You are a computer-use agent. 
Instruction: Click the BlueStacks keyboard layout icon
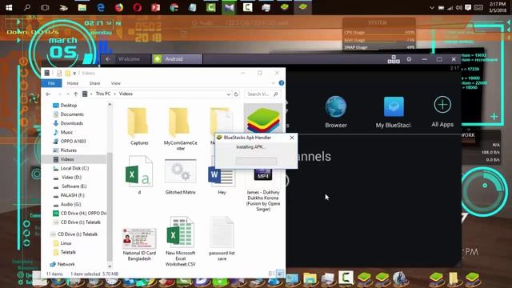click(394, 59)
